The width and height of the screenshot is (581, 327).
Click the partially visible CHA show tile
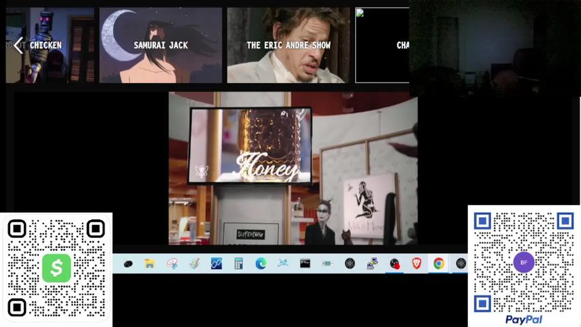[x=382, y=45]
